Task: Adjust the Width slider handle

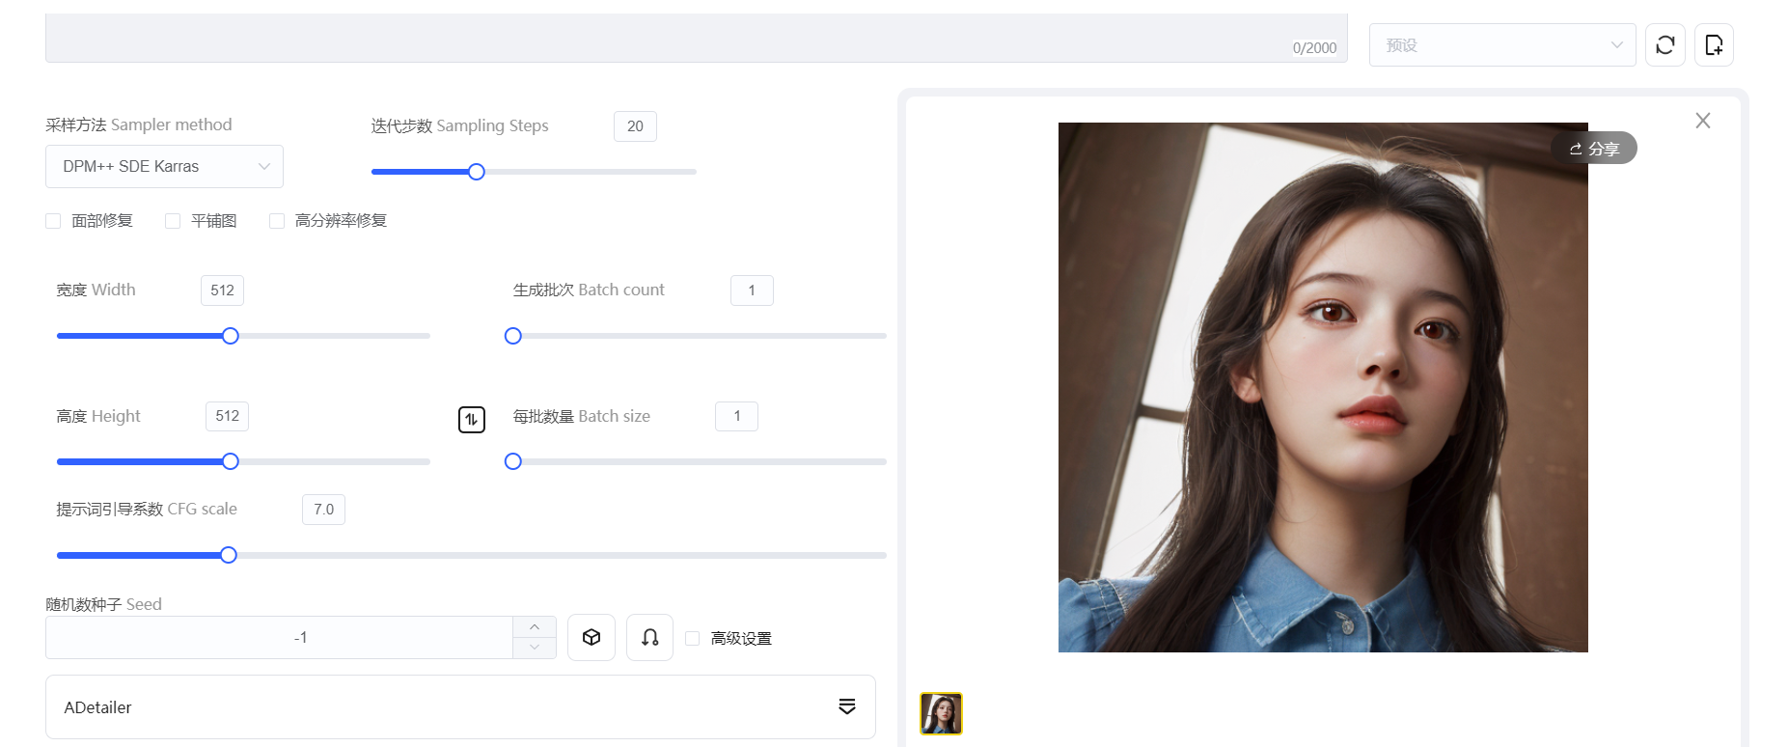Action: pos(231,336)
